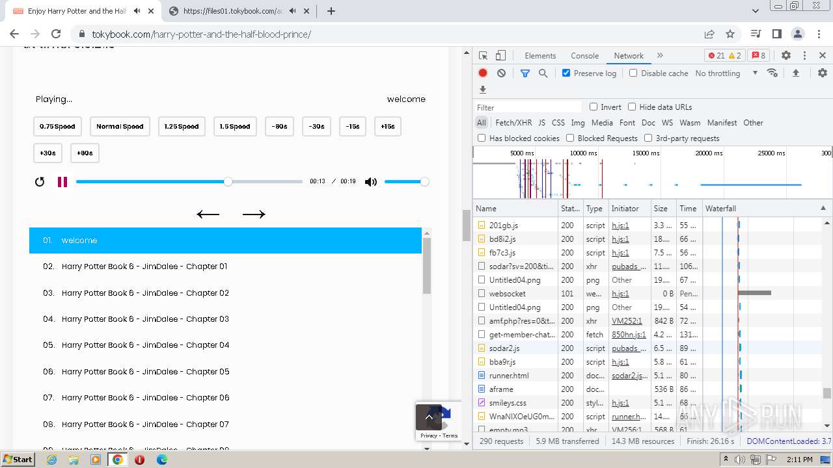Rewind with -15s button

[x=353, y=127]
